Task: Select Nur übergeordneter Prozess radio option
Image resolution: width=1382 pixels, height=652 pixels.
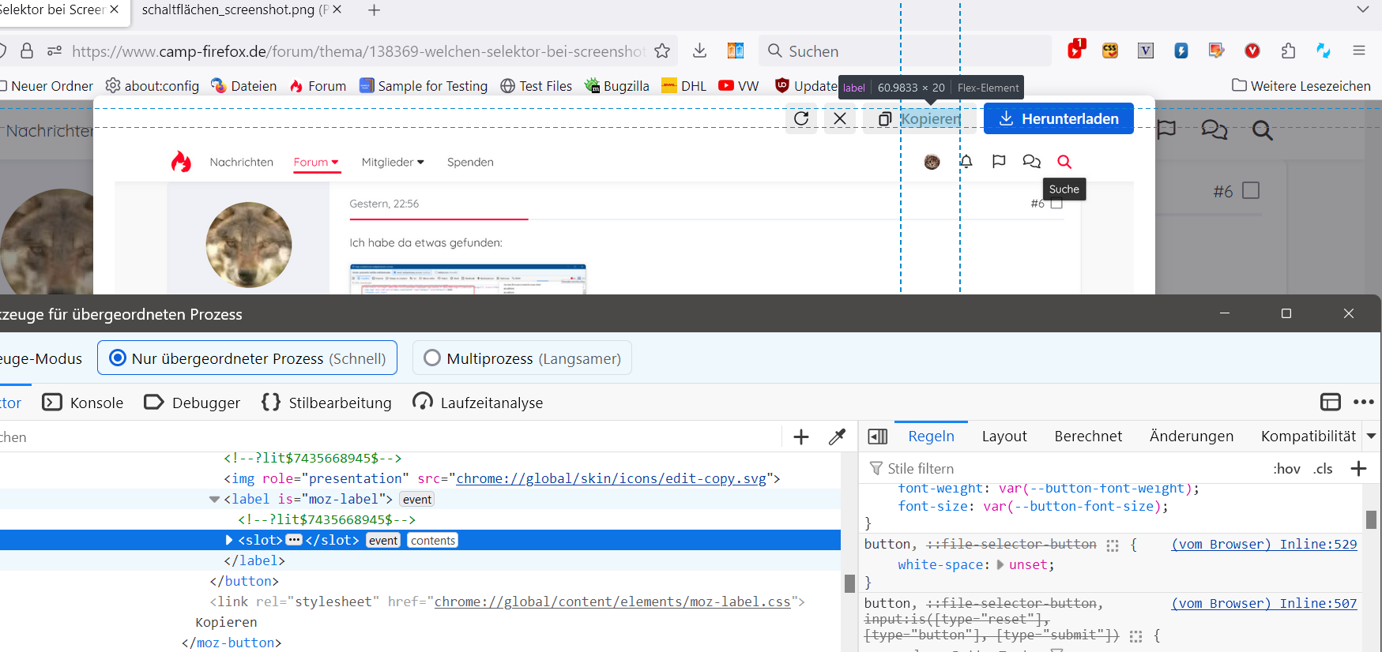Action: tap(118, 358)
